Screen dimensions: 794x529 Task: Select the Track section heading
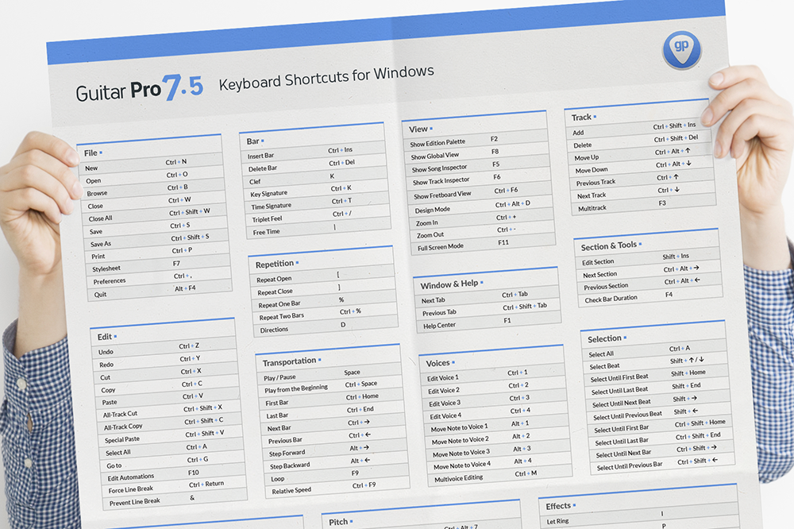coord(581,118)
